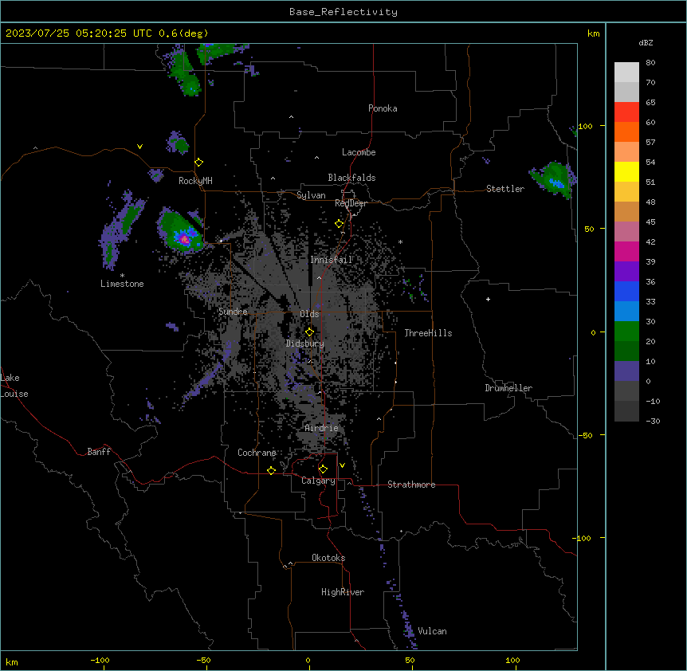Click the blue-centered storm cell east of Stettler
The image size is (687, 671).
(x=554, y=179)
